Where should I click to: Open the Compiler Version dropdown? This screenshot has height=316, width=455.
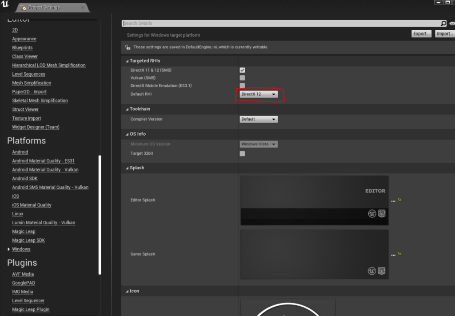click(x=259, y=119)
